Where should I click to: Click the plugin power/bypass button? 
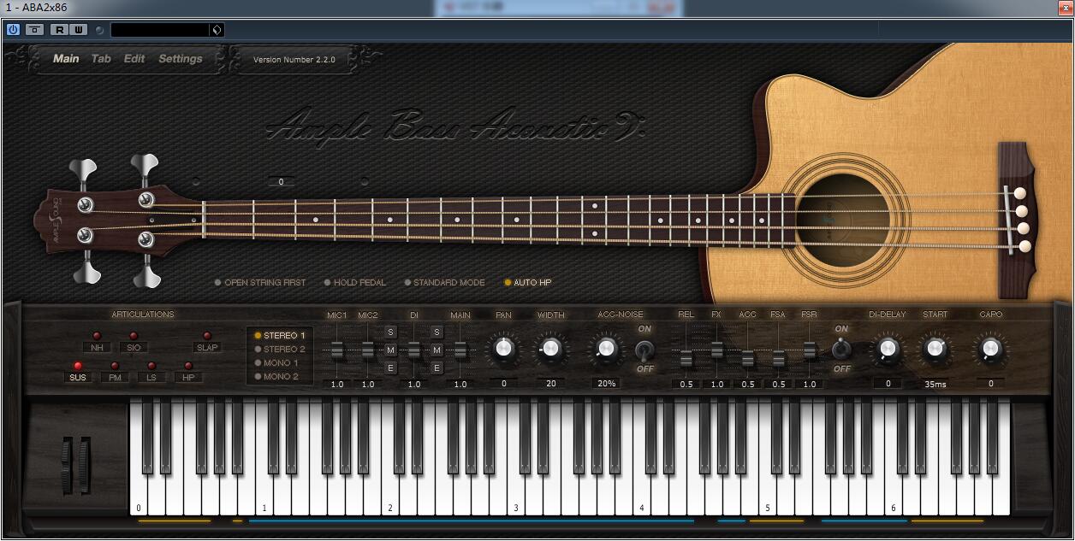tap(13, 30)
